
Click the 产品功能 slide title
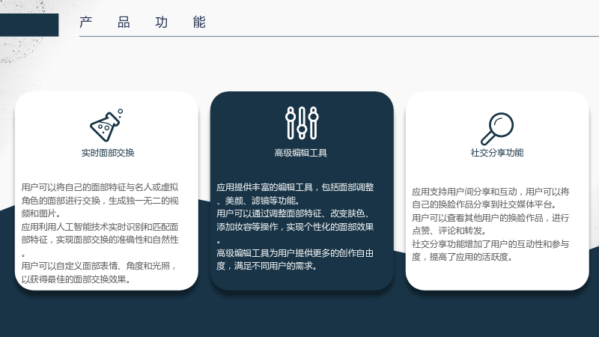[142, 22]
